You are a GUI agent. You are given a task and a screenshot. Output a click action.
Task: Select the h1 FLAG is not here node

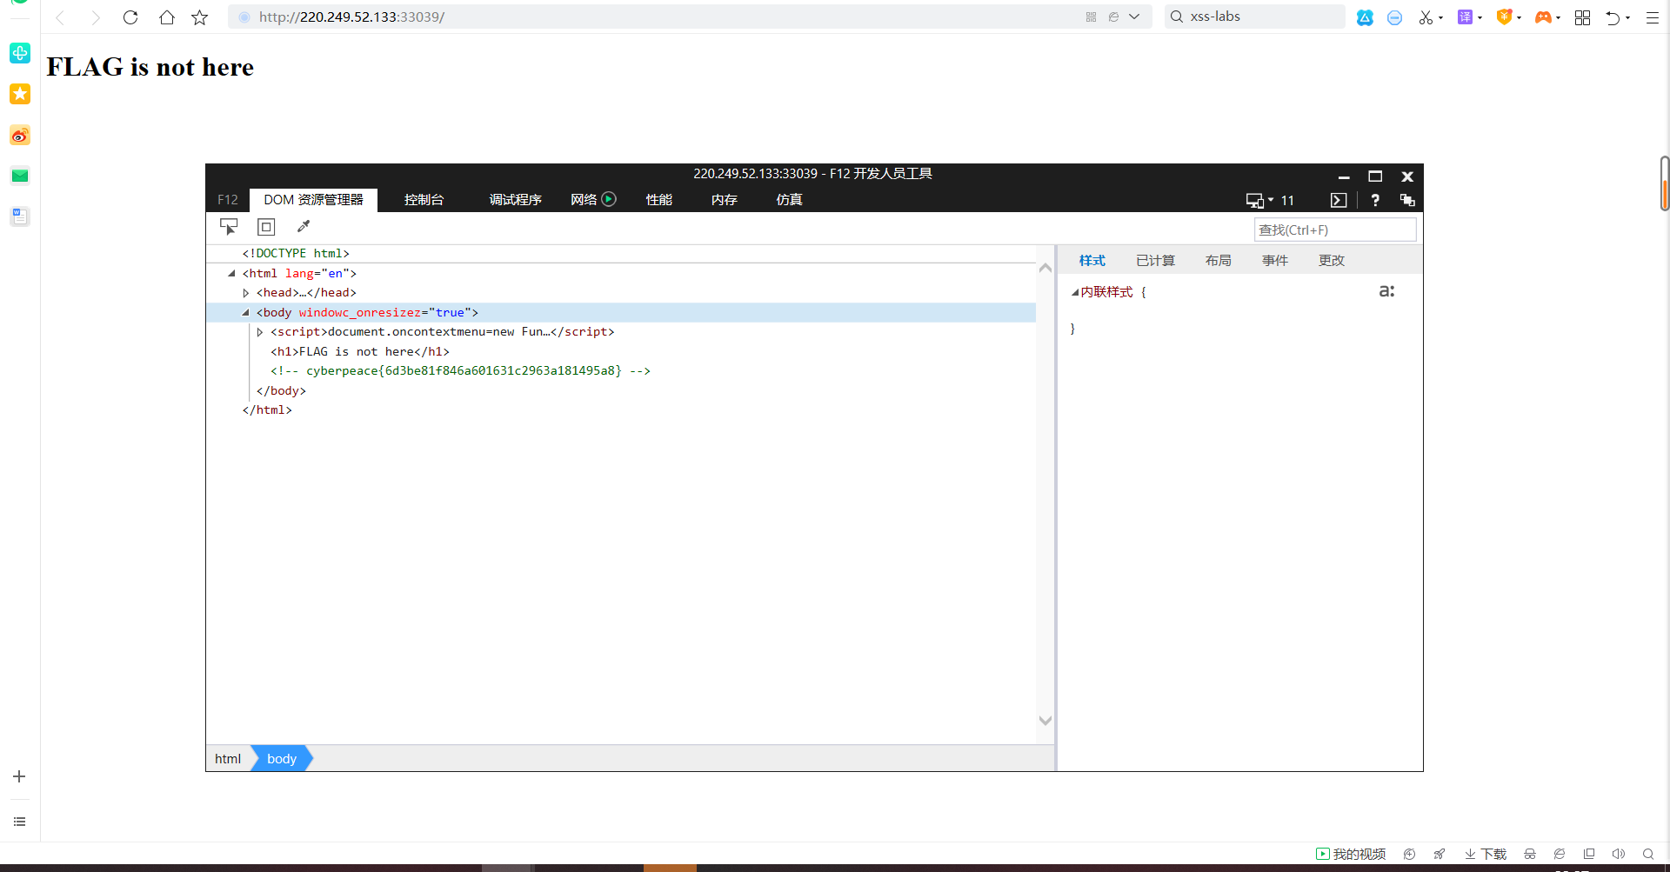(x=360, y=351)
